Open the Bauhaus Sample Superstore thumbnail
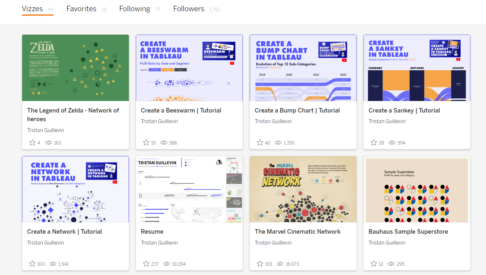The image size is (486, 275). pyautogui.click(x=417, y=189)
